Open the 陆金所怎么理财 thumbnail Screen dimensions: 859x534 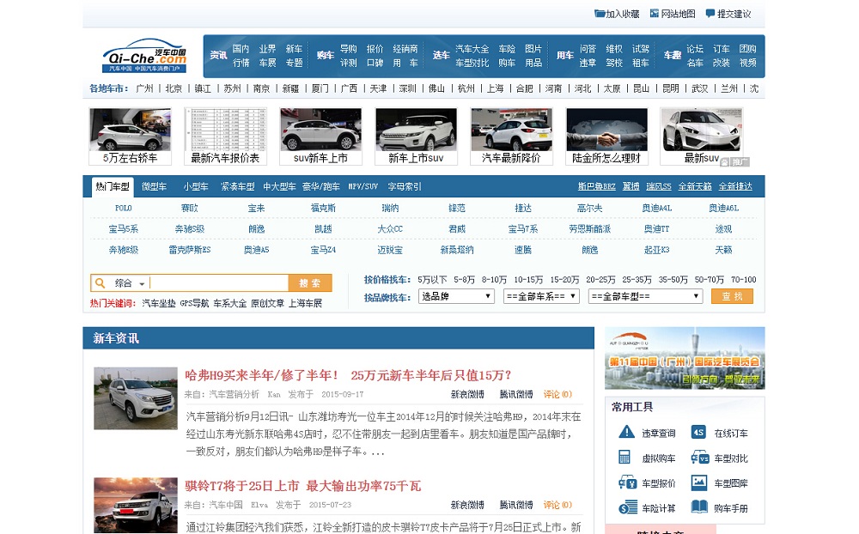(606, 137)
